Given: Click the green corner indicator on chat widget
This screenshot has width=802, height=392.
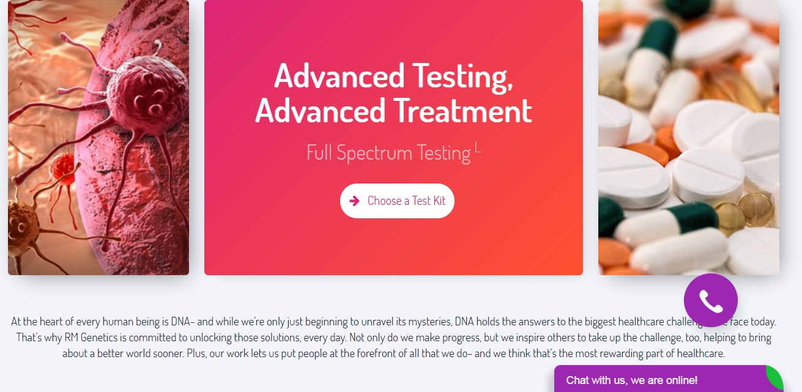Looking at the screenshot, I should (776, 375).
